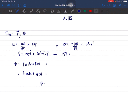
Task: Select the thin middle stroke thickness
Action: 102,11
